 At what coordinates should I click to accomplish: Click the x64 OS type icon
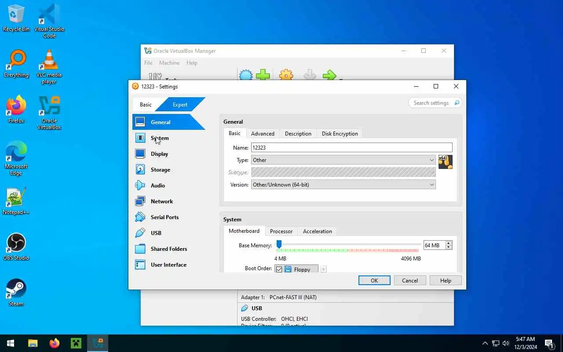tap(445, 162)
